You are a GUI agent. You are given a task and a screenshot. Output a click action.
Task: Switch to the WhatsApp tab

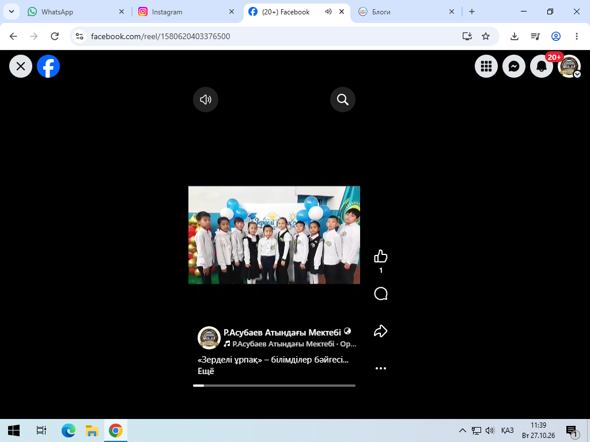[75, 12]
